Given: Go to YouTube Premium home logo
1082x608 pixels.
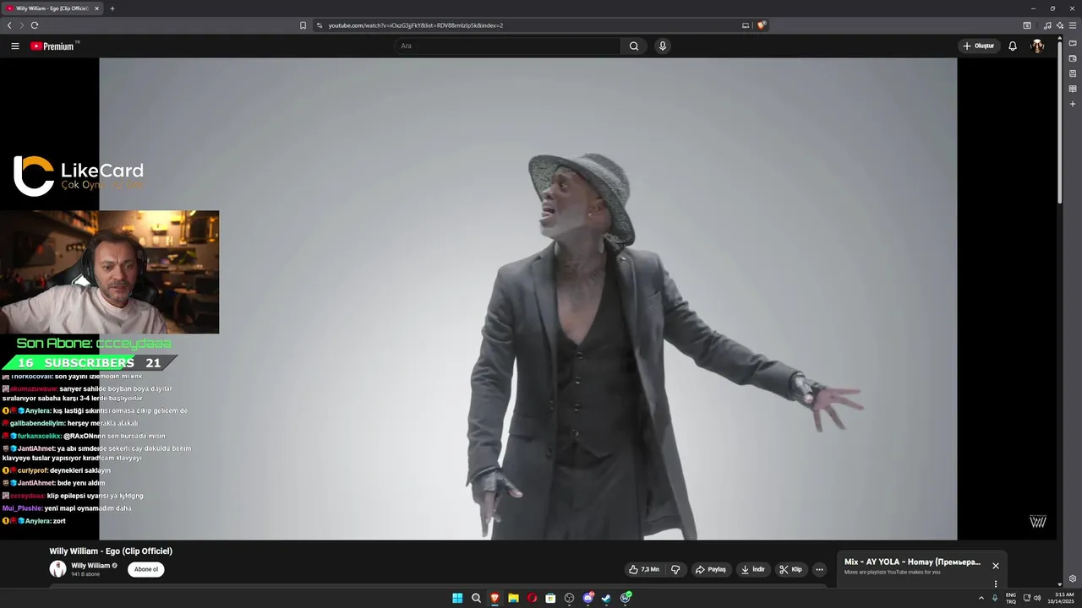Looking at the screenshot, I should (x=54, y=46).
